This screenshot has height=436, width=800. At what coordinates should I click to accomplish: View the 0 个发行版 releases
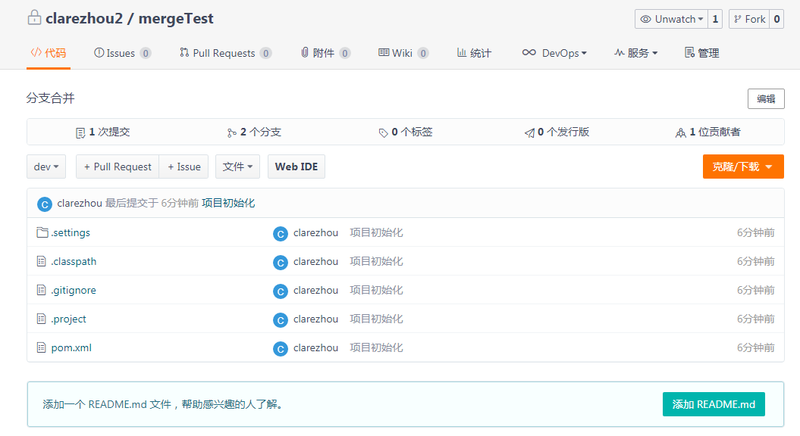tap(557, 132)
